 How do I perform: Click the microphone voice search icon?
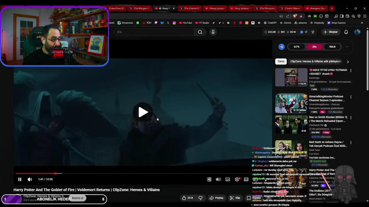pos(213,32)
